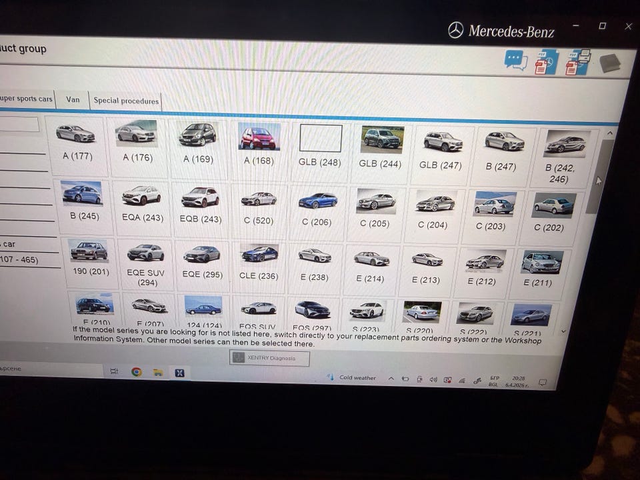The image size is (640, 480).
Task: Click the search field in left panel
Action: (x=19, y=124)
